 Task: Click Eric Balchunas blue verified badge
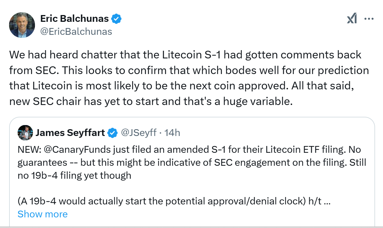[116, 19]
